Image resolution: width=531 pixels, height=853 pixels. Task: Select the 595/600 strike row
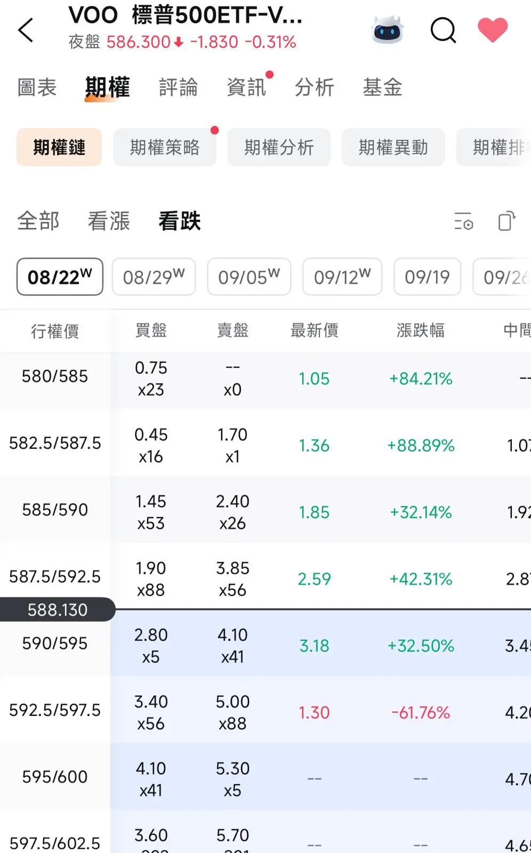coord(265,777)
